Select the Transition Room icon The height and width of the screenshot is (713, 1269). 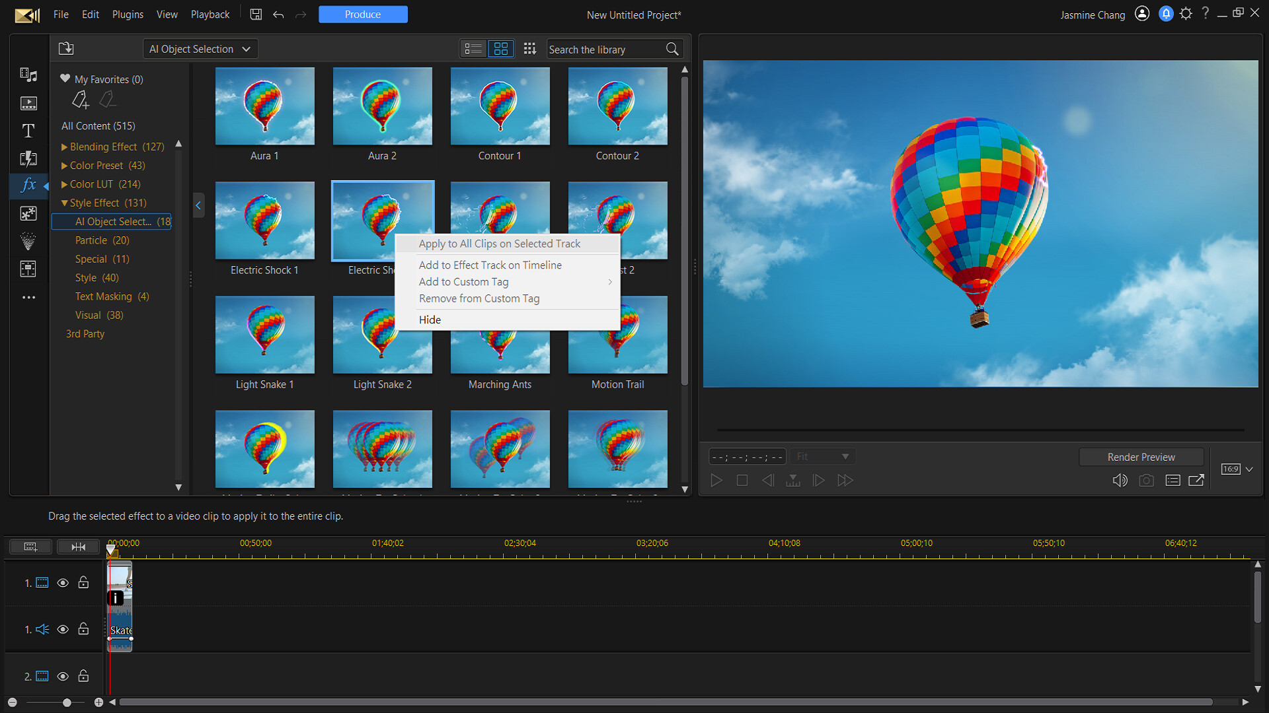[x=28, y=158]
